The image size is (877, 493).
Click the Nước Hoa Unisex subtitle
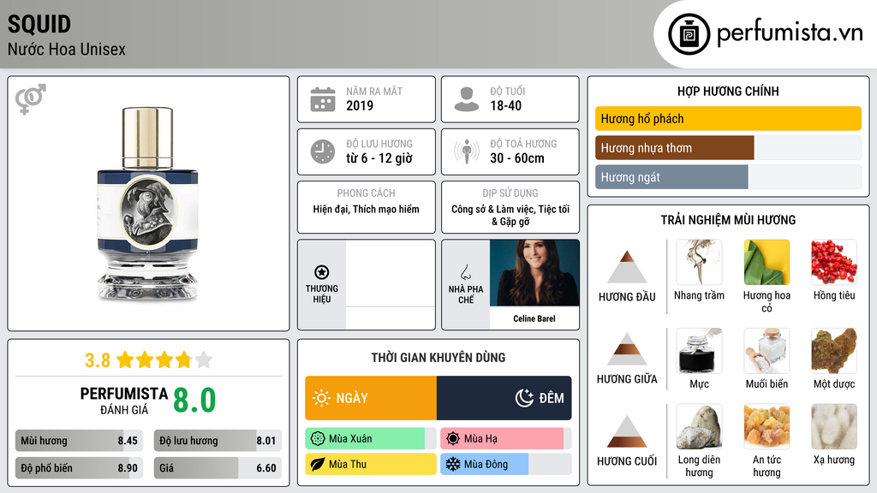pos(67,49)
